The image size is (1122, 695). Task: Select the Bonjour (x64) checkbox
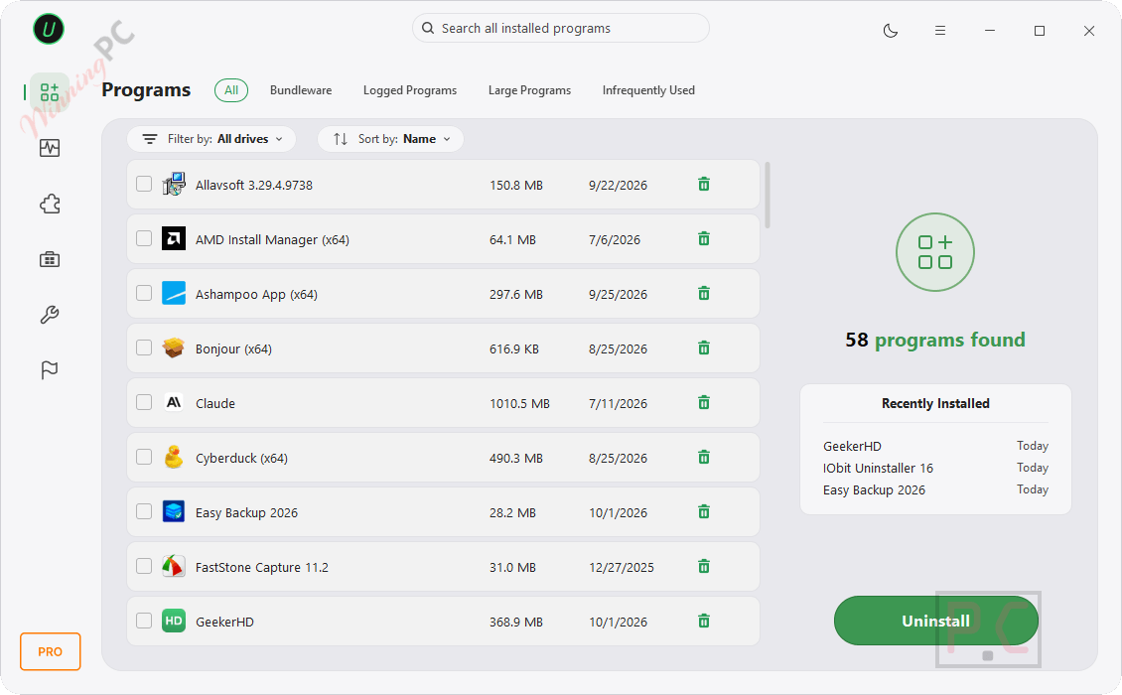pyautogui.click(x=144, y=347)
